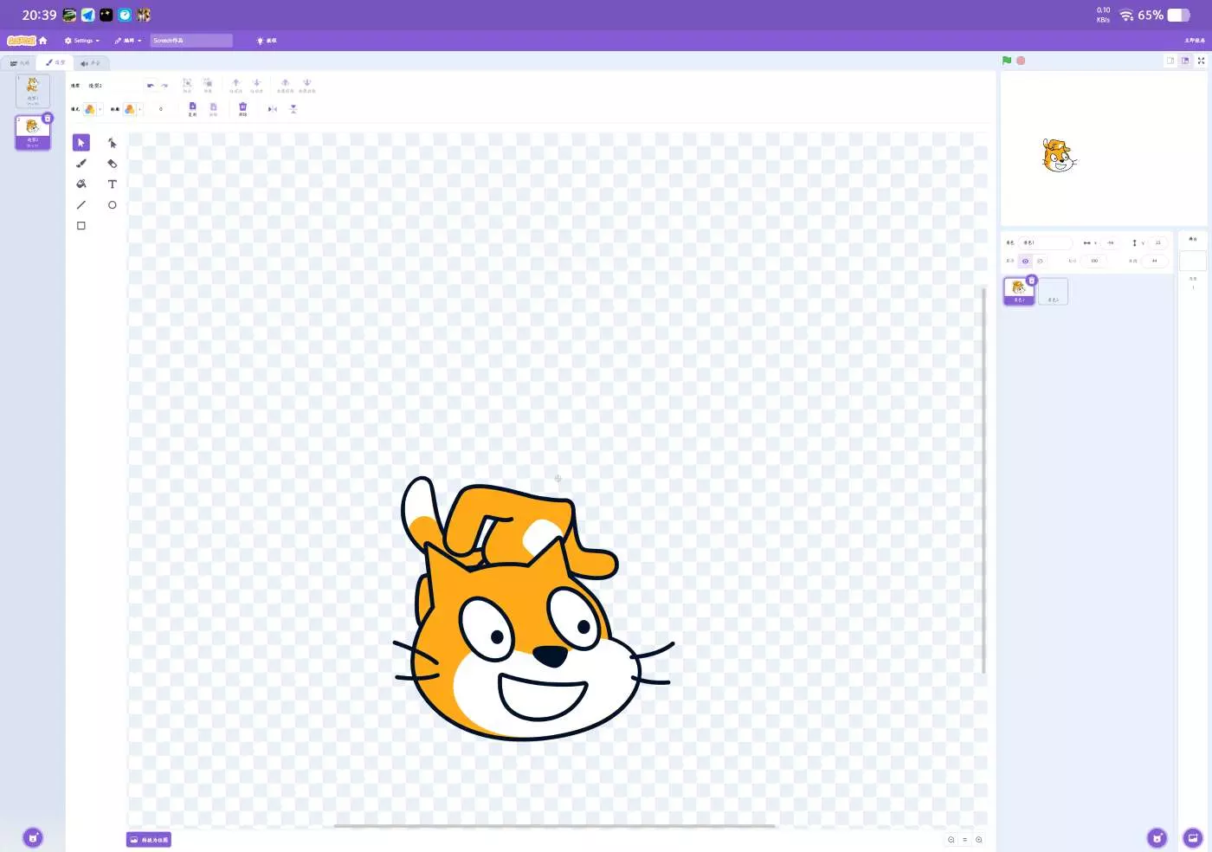Click the Ungroup shapes icon

pos(208,85)
